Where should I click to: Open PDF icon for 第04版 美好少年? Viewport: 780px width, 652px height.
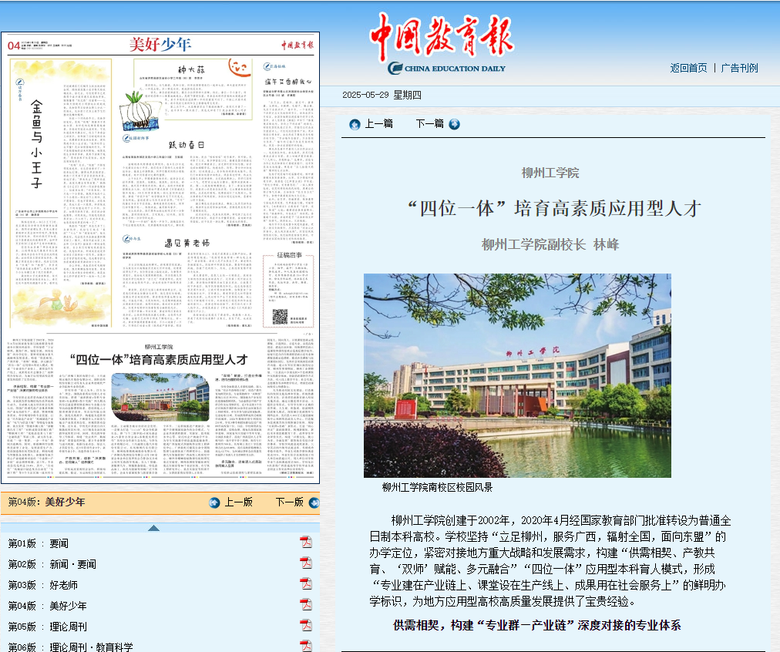click(305, 605)
